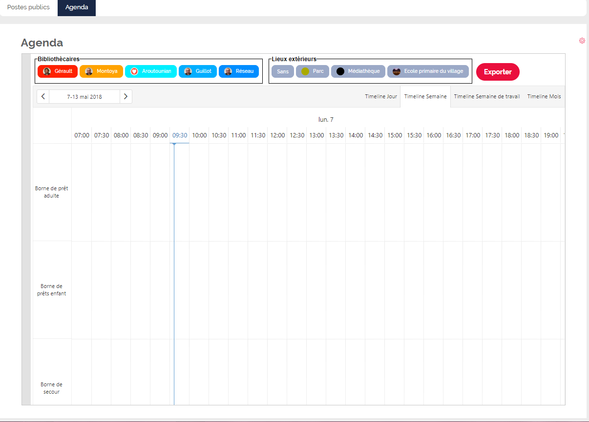589x422 pixels.
Task: Toggle the Réseau librarian filter
Action: 239,71
